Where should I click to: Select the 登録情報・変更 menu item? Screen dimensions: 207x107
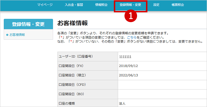(130, 5)
